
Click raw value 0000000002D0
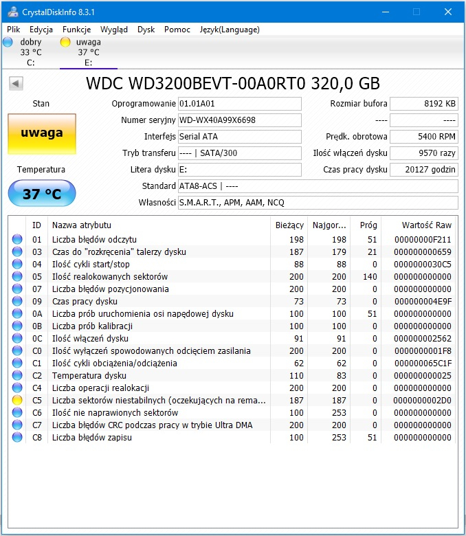422,400
